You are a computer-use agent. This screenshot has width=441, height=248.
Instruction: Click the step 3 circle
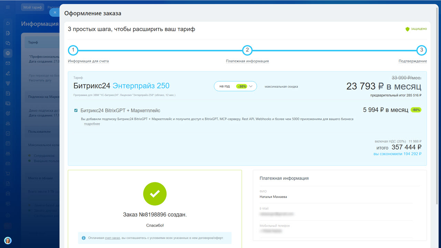pos(421,50)
